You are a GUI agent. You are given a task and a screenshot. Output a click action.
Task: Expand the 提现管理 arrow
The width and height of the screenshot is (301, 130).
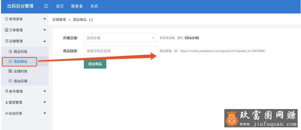tap(45, 102)
